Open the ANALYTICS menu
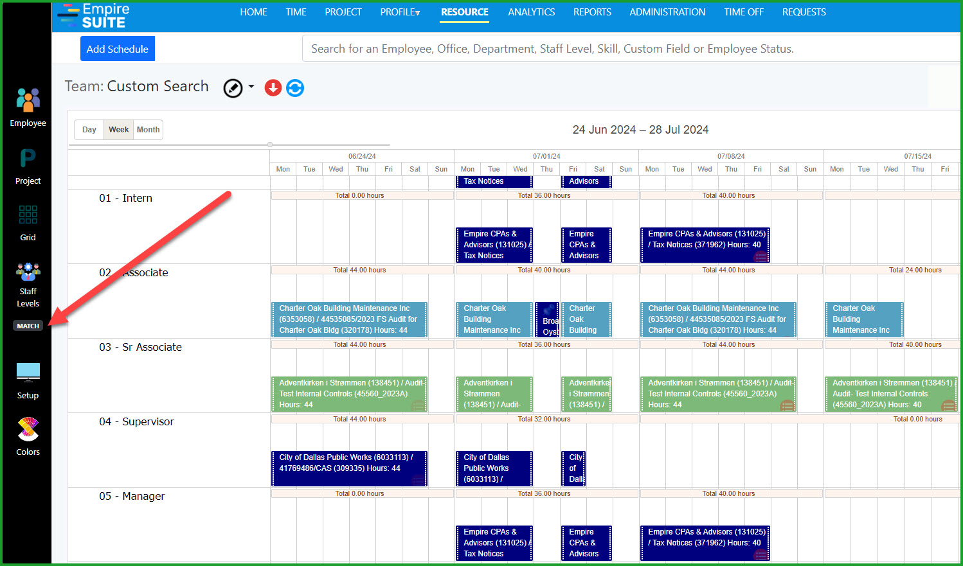Image resolution: width=963 pixels, height=566 pixels. click(x=532, y=12)
